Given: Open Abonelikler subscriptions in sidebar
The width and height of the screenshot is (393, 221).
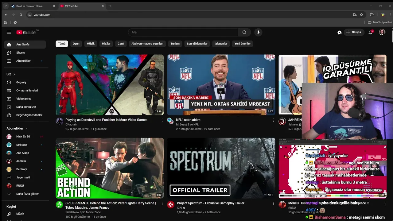Looking at the screenshot, I should [25, 61].
